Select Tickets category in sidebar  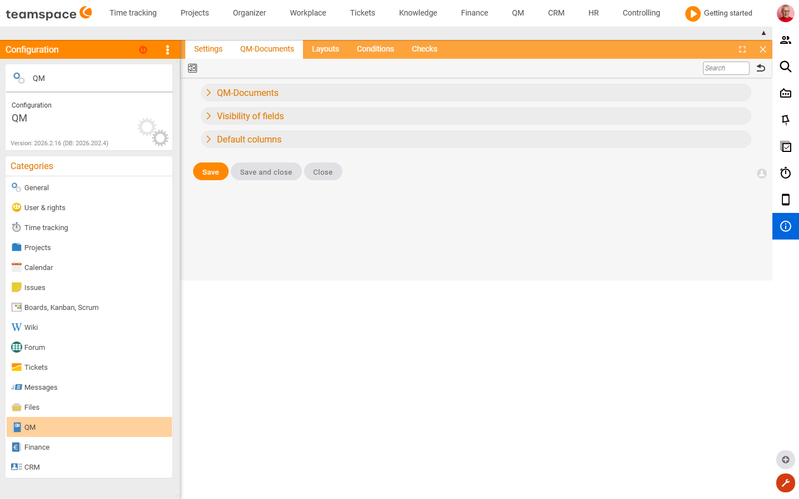[89, 367]
